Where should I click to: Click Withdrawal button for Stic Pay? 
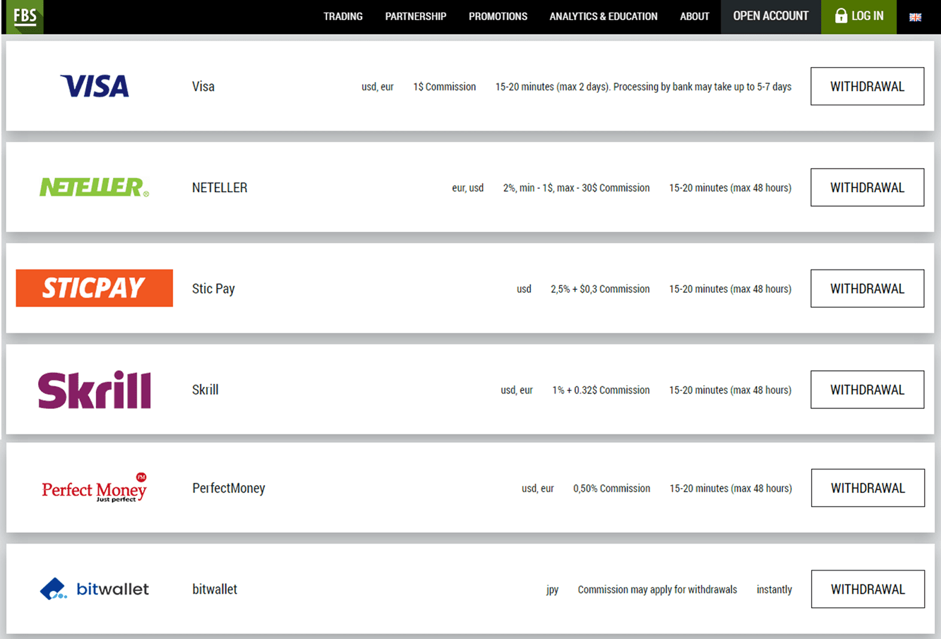coord(867,289)
